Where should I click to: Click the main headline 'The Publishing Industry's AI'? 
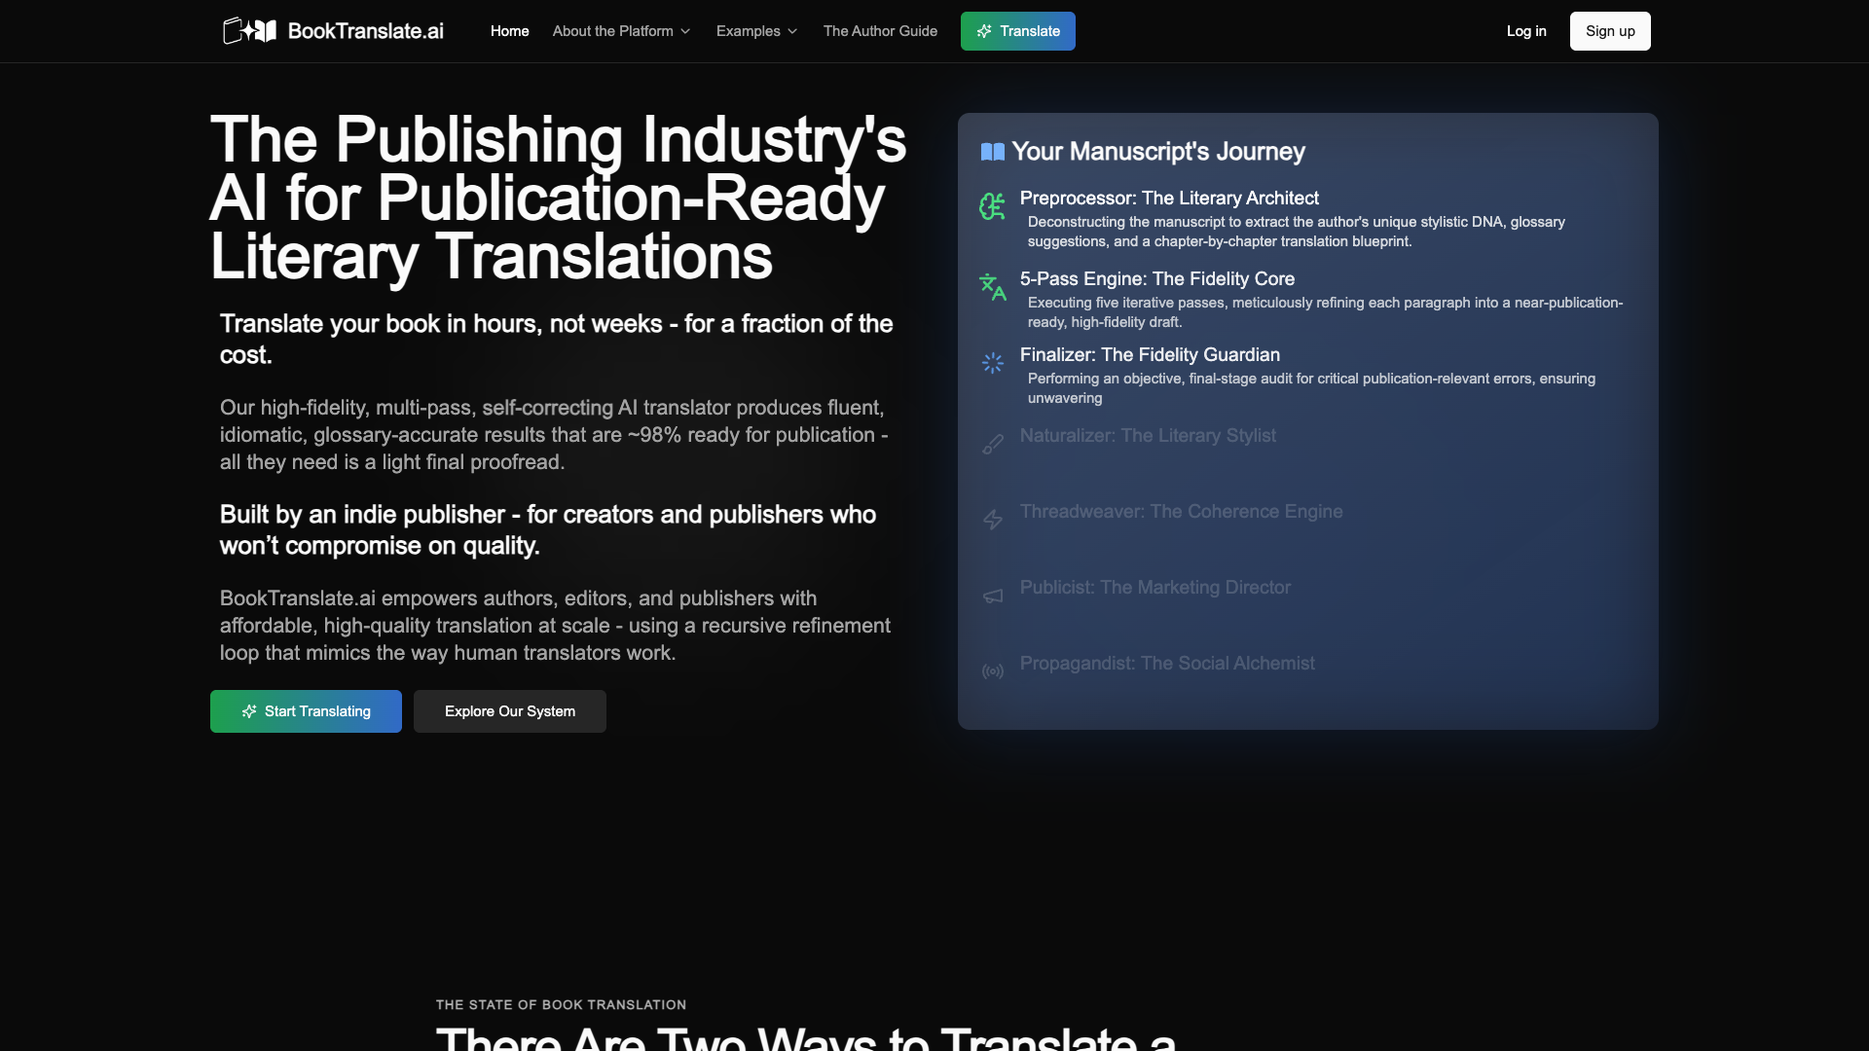pyautogui.click(x=559, y=198)
